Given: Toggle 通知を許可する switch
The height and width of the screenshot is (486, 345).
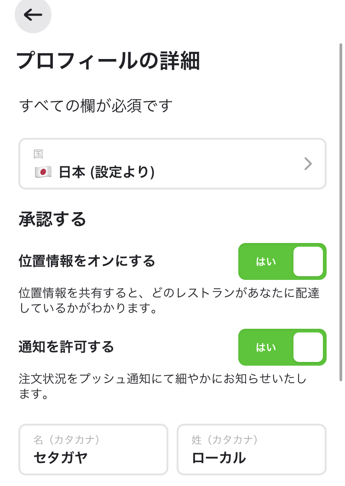Looking at the screenshot, I should pos(282,347).
